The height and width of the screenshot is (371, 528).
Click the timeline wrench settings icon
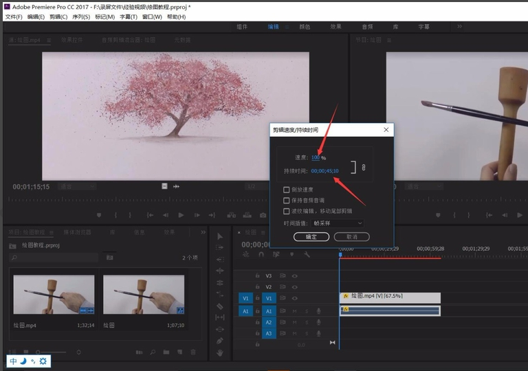coord(307,255)
